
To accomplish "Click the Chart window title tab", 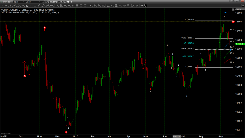I will click(5, 2).
